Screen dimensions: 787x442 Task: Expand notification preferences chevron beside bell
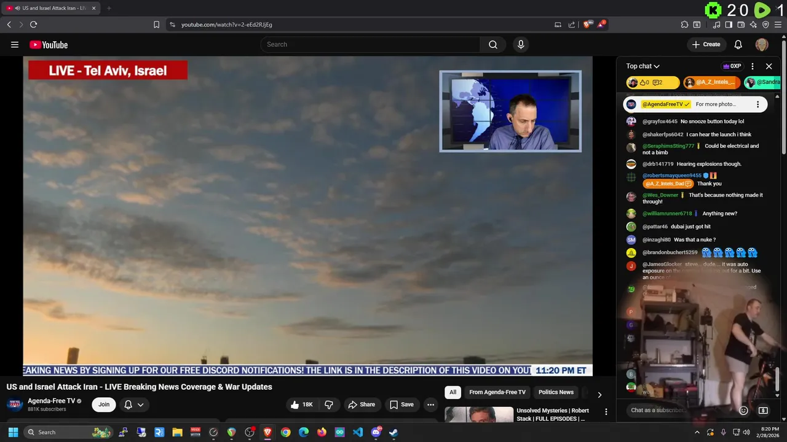(141, 405)
